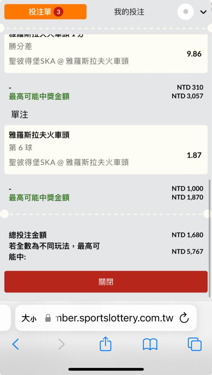This screenshot has width=212, height=375.
Task: Open the Safari share sheet icon
Action: point(105,343)
